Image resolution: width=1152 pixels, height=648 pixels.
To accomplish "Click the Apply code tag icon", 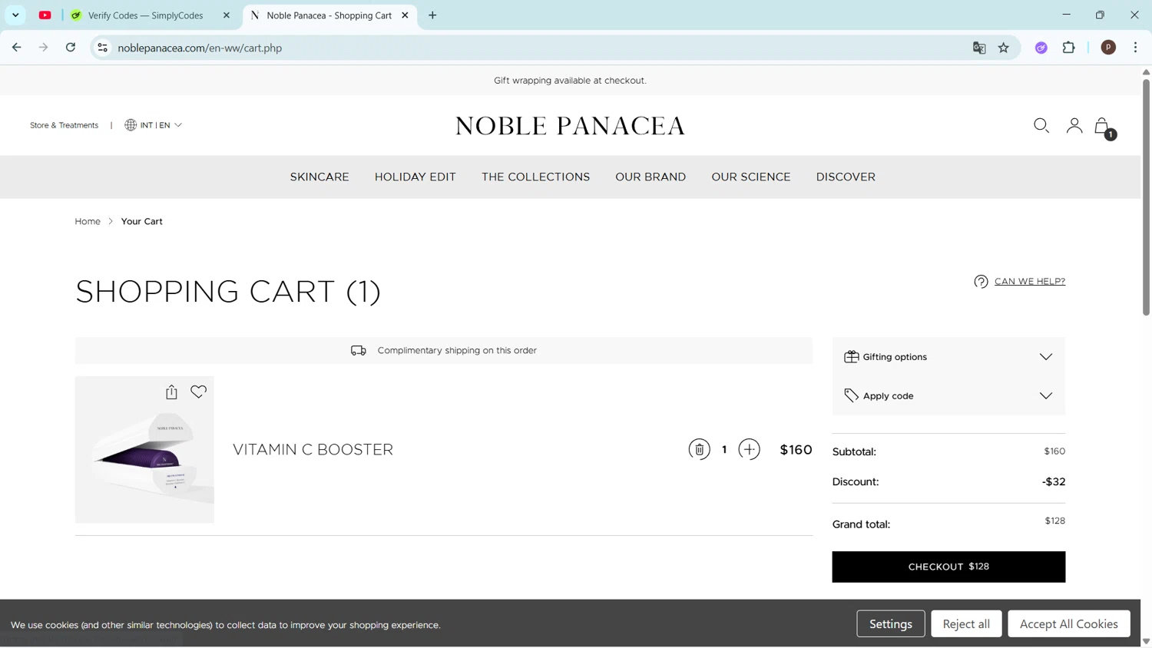I will [x=851, y=395].
